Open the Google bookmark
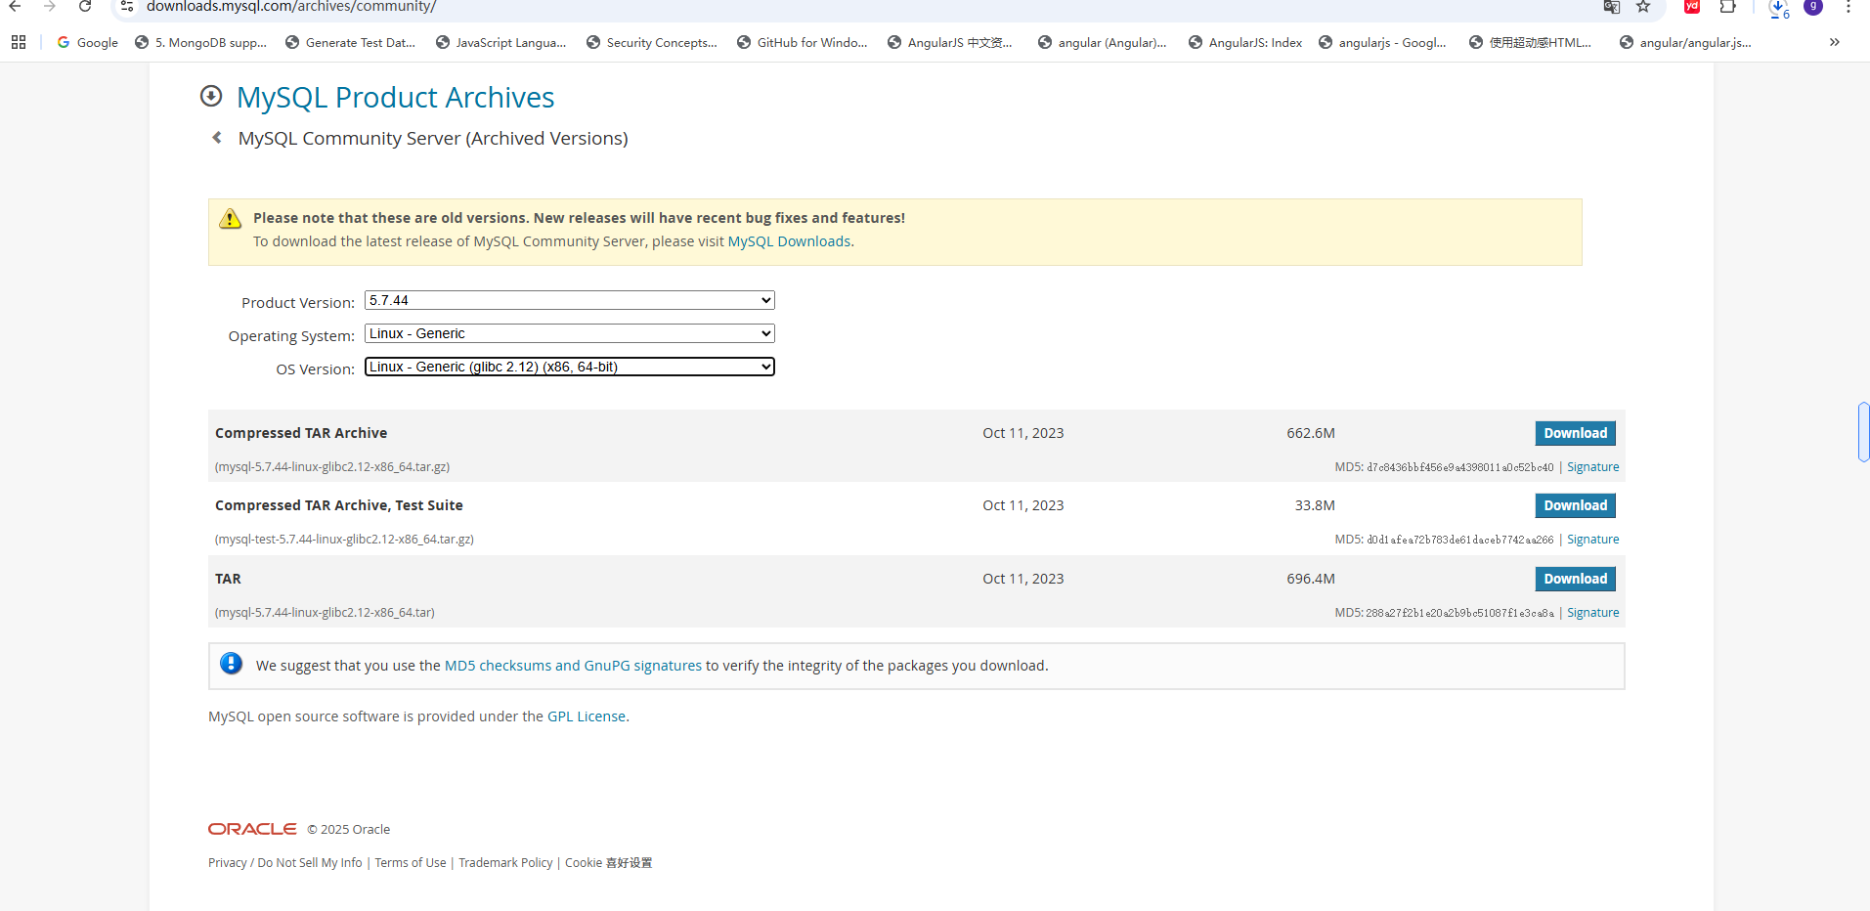The height and width of the screenshot is (911, 1870). pyautogui.click(x=88, y=42)
